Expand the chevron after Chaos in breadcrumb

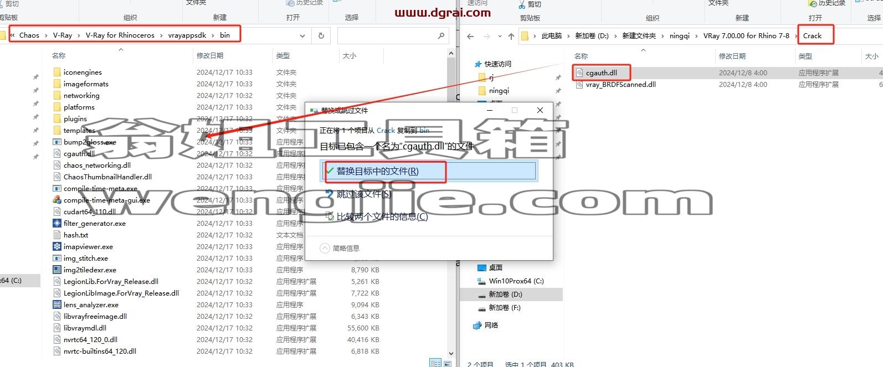(47, 35)
